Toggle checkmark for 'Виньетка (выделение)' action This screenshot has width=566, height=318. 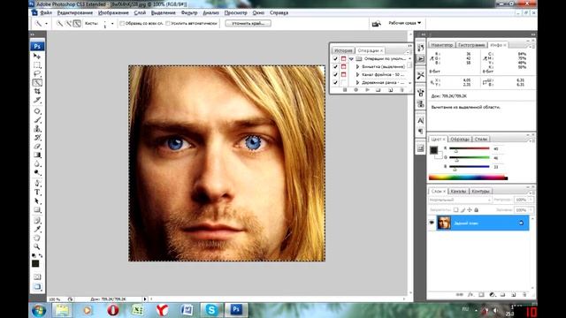(x=335, y=67)
